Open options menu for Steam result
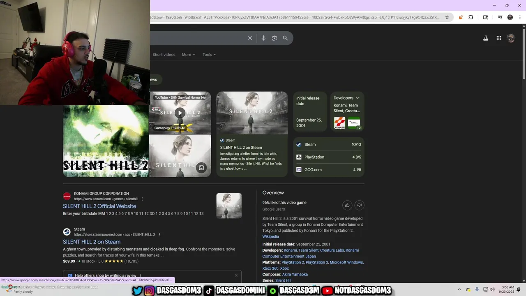The width and height of the screenshot is (526, 296). (x=159, y=235)
